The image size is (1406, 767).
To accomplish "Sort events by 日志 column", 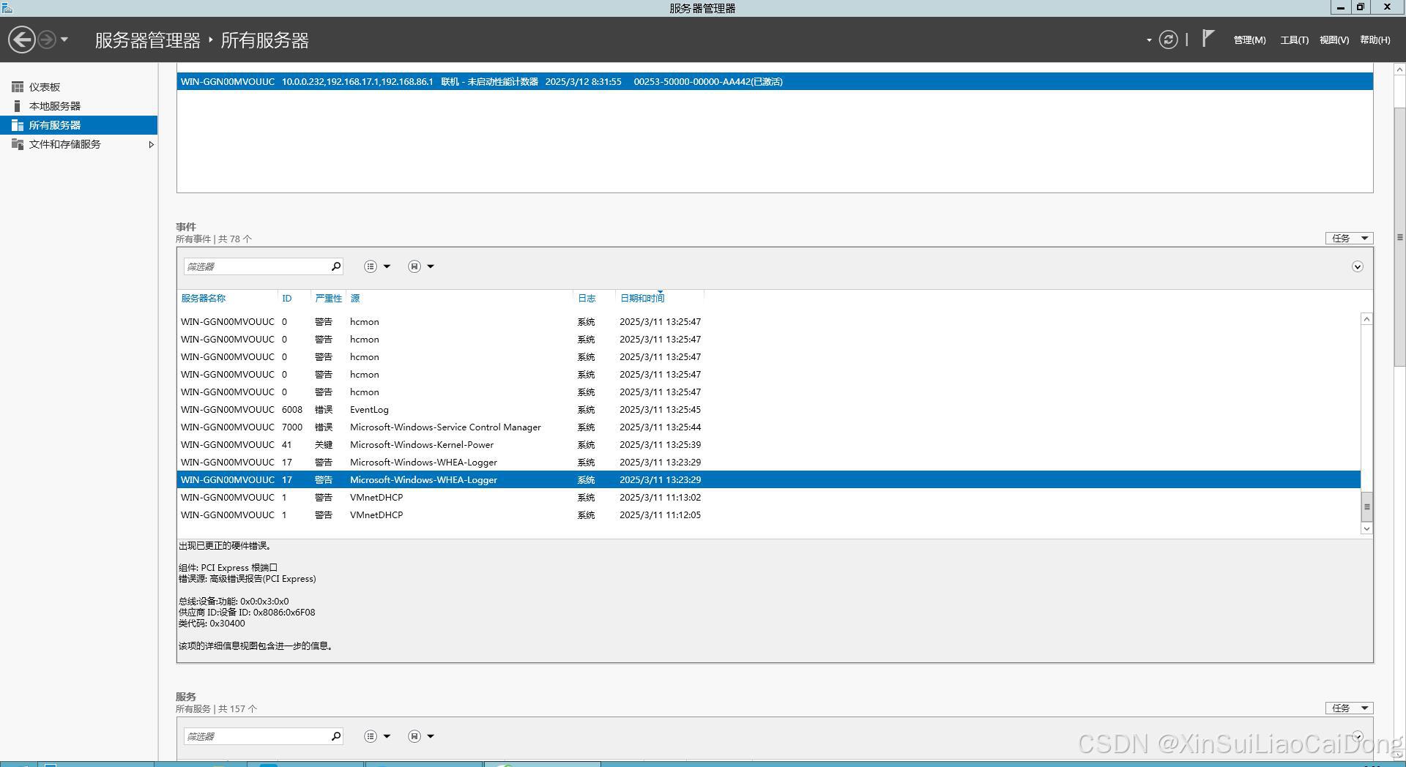I will tap(587, 298).
